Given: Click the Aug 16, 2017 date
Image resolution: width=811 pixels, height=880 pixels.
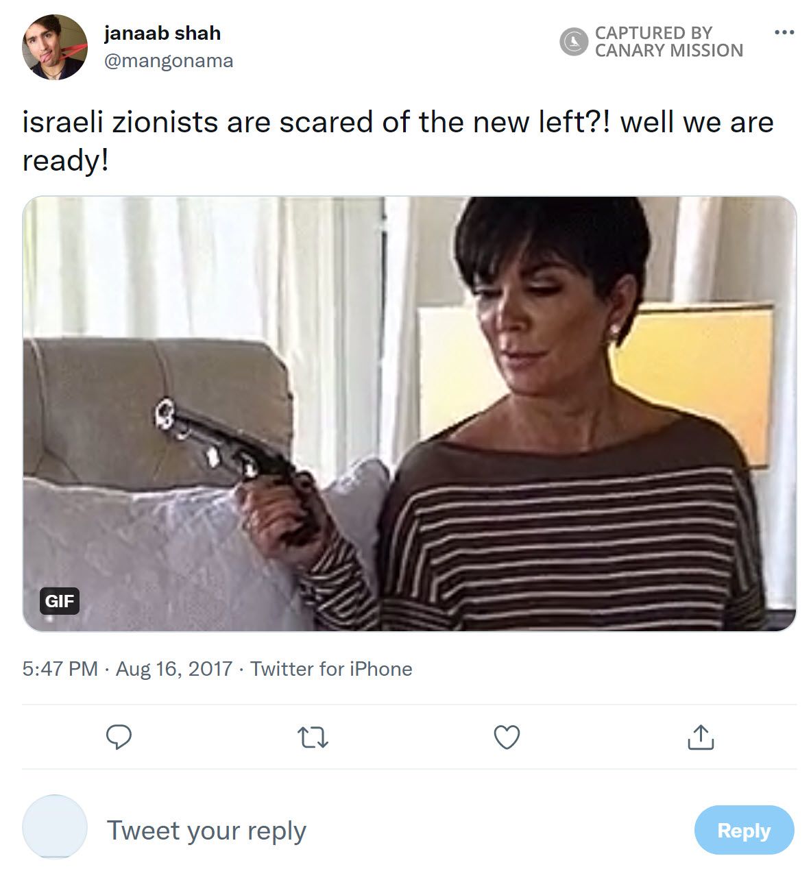Looking at the screenshot, I should click(174, 668).
